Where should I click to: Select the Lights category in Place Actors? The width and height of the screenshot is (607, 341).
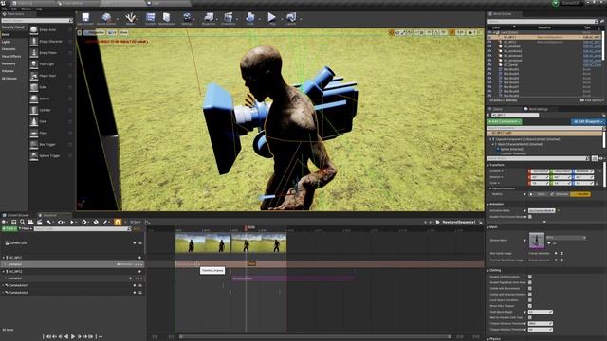[7, 42]
